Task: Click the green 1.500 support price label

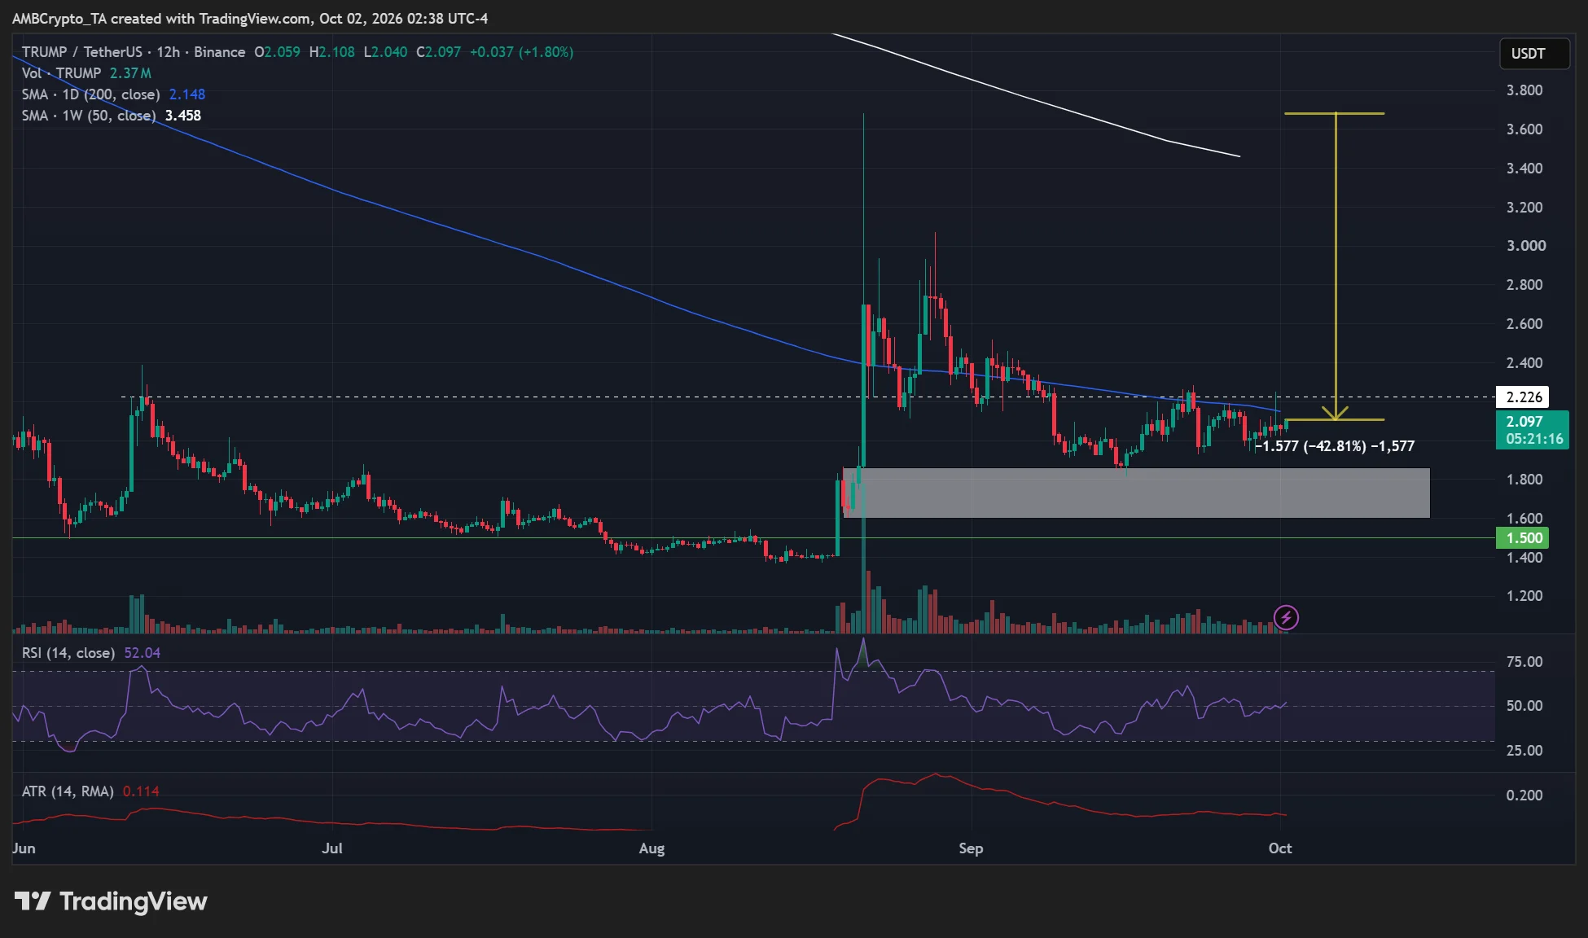Action: pos(1523,538)
